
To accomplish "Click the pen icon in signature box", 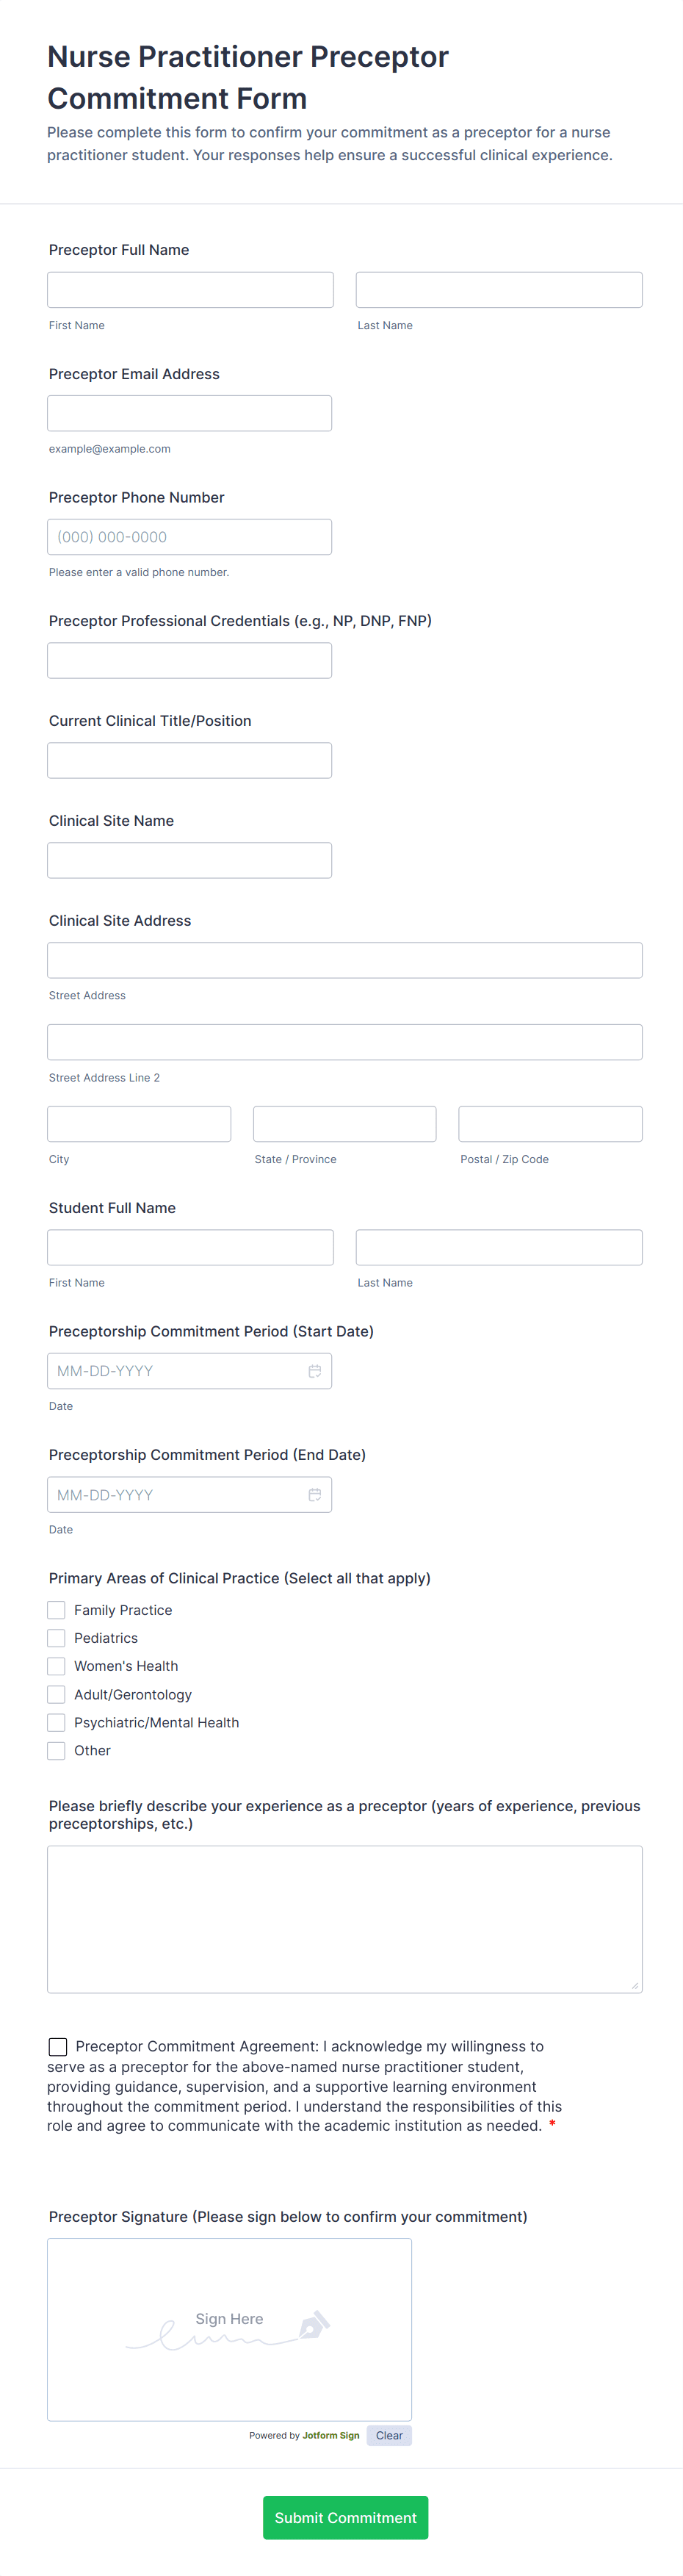I will pyautogui.click(x=314, y=2325).
